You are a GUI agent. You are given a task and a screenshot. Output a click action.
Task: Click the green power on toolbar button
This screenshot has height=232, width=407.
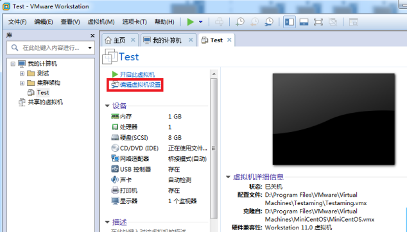191,22
